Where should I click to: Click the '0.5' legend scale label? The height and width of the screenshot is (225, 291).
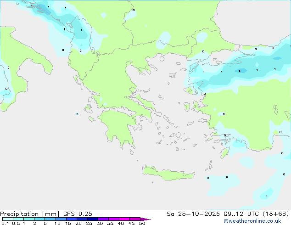coord(16,223)
